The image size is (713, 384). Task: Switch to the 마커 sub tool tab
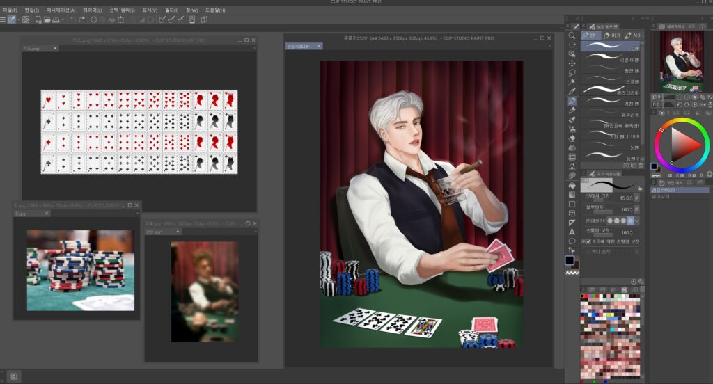(x=612, y=35)
